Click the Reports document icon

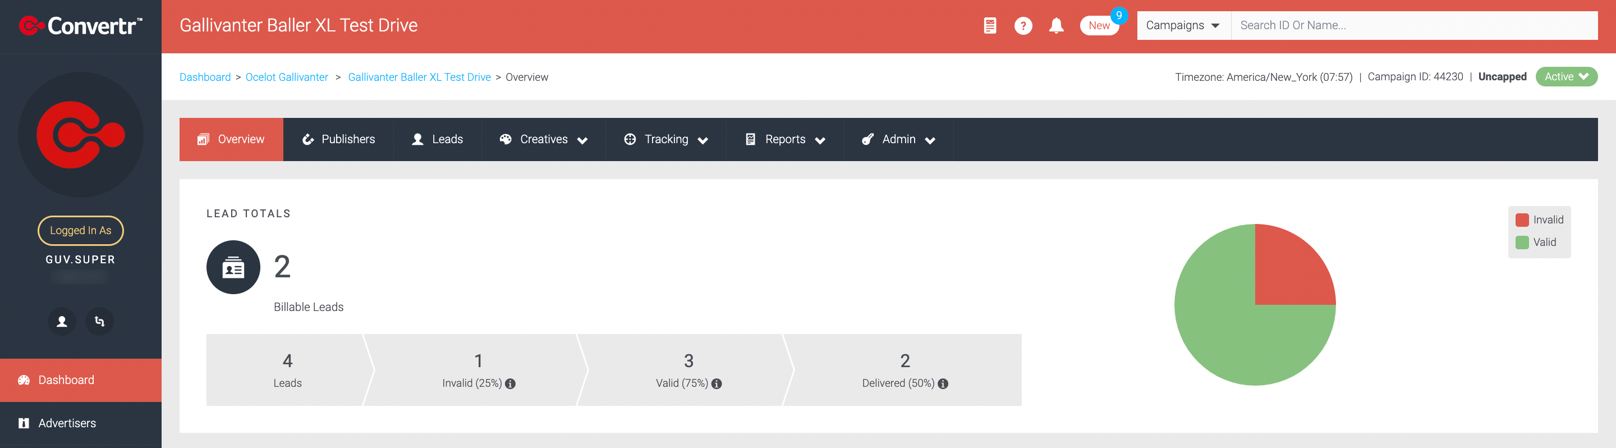point(750,139)
